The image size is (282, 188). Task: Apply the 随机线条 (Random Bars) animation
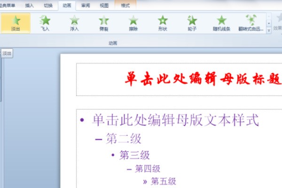click(221, 23)
